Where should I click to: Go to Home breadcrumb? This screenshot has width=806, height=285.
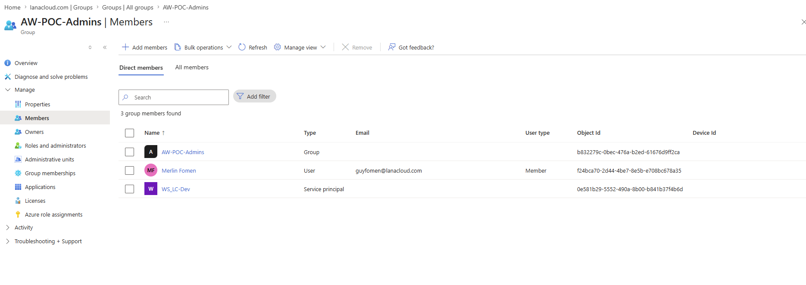12,7
